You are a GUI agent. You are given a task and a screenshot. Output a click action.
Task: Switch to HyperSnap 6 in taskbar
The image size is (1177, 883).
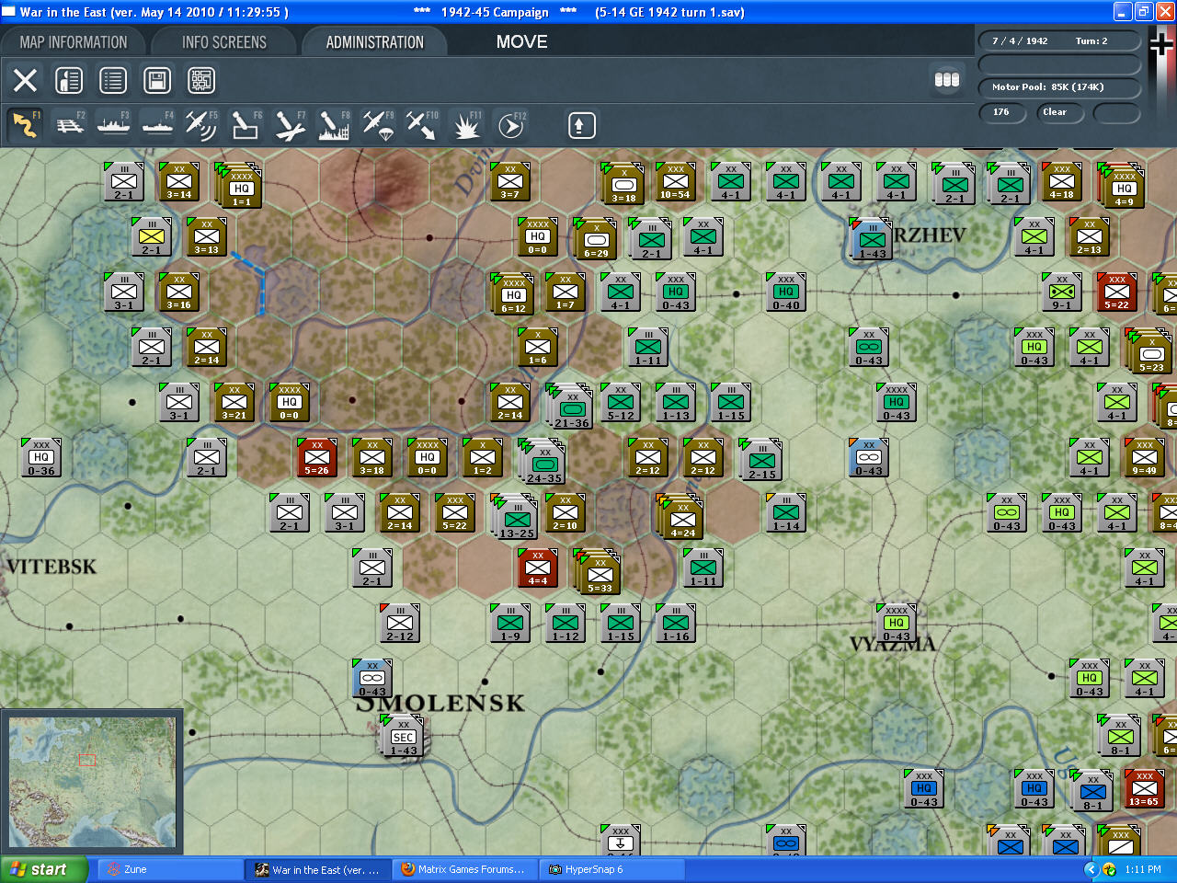[x=612, y=869]
